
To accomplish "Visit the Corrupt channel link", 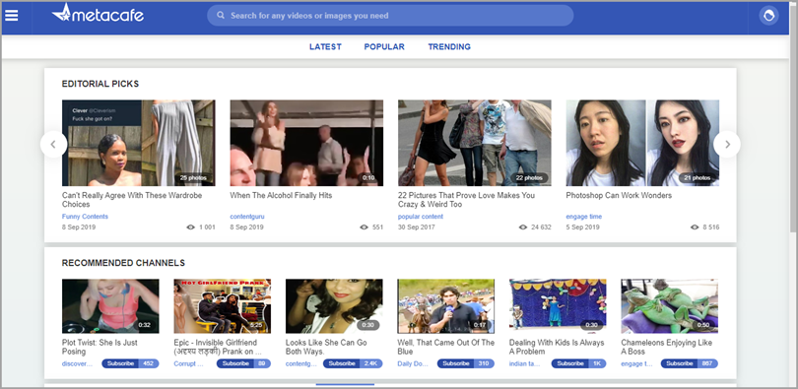I will pos(189,364).
